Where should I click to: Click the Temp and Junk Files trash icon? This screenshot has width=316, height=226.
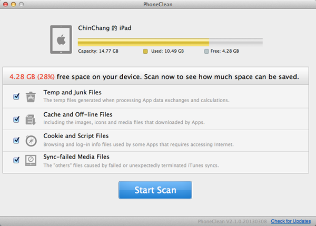point(31,97)
